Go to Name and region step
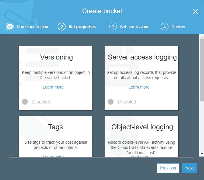 [32, 27]
